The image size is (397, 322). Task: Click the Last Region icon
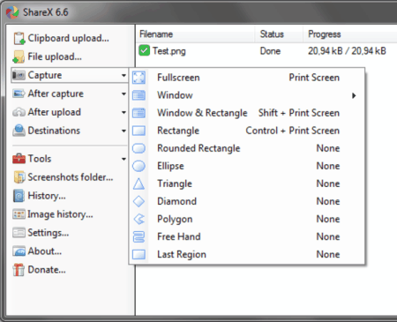[139, 254]
